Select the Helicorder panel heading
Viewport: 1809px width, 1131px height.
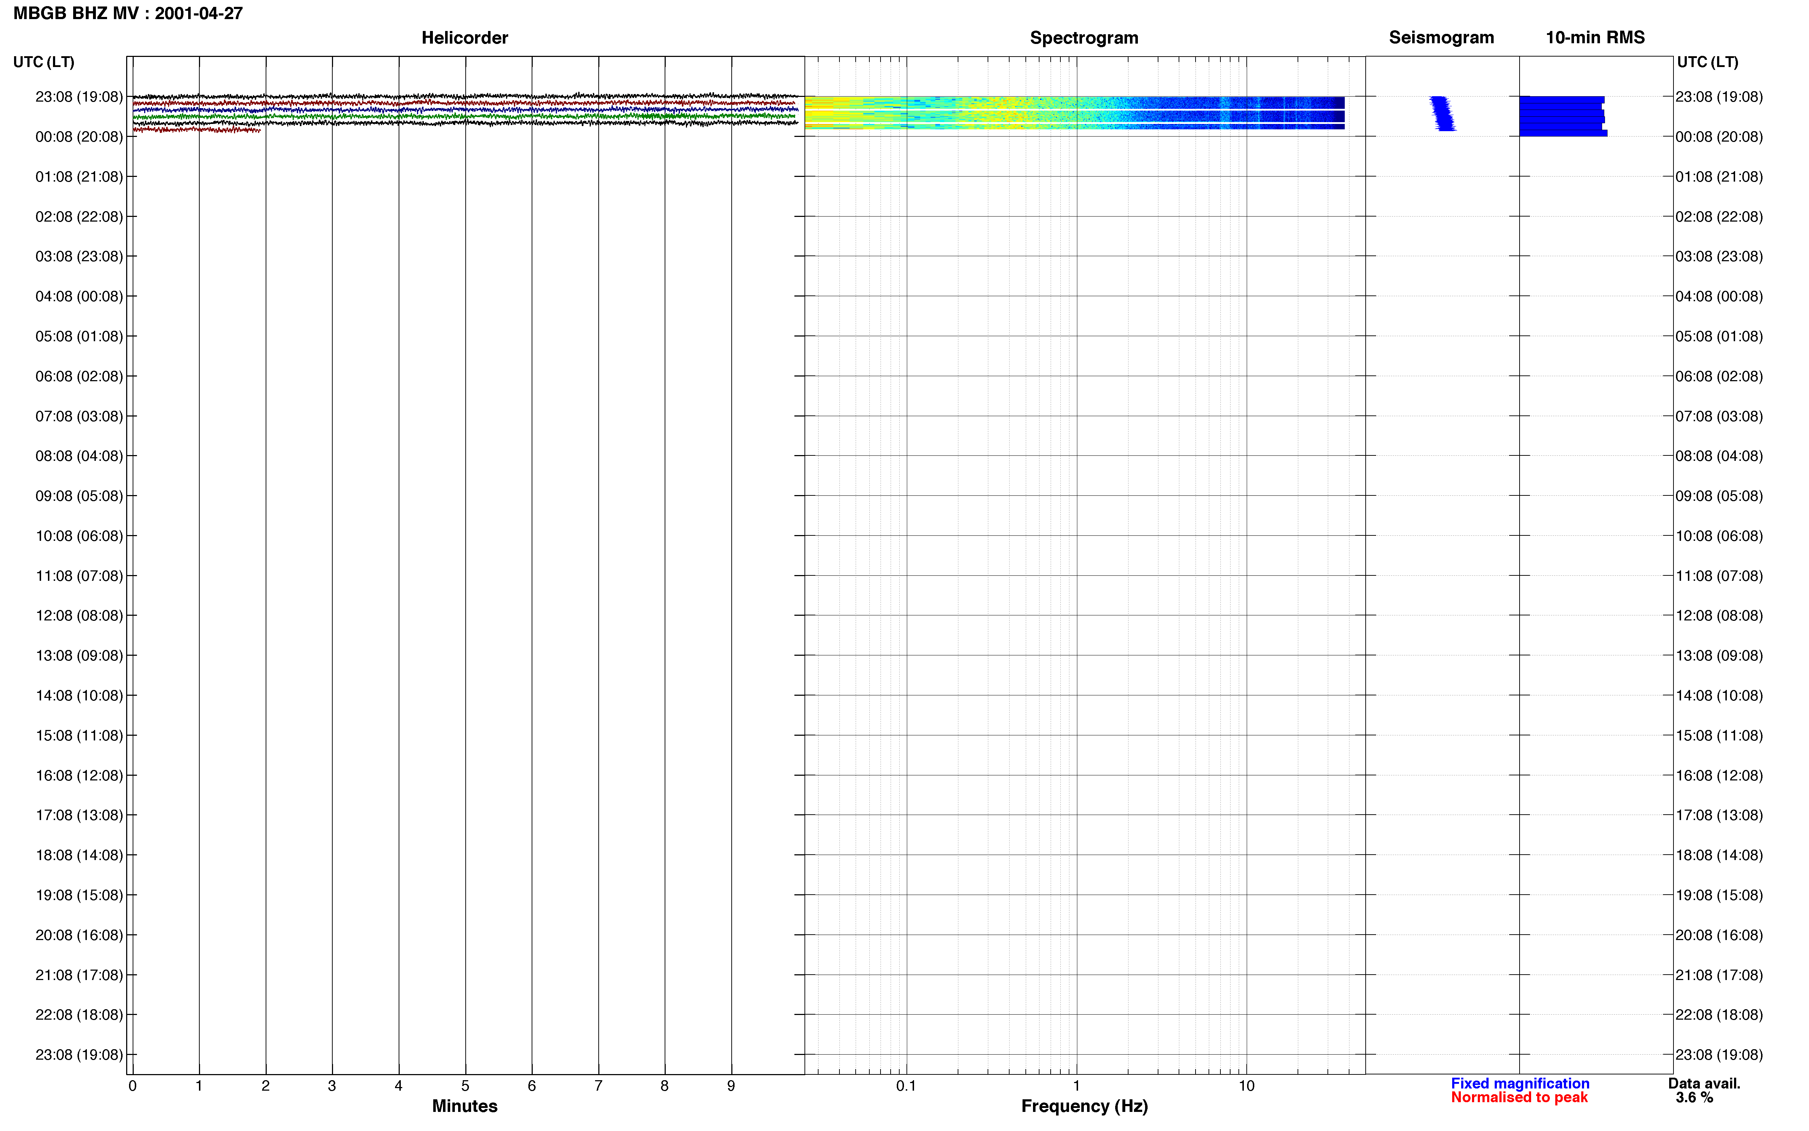tap(465, 37)
